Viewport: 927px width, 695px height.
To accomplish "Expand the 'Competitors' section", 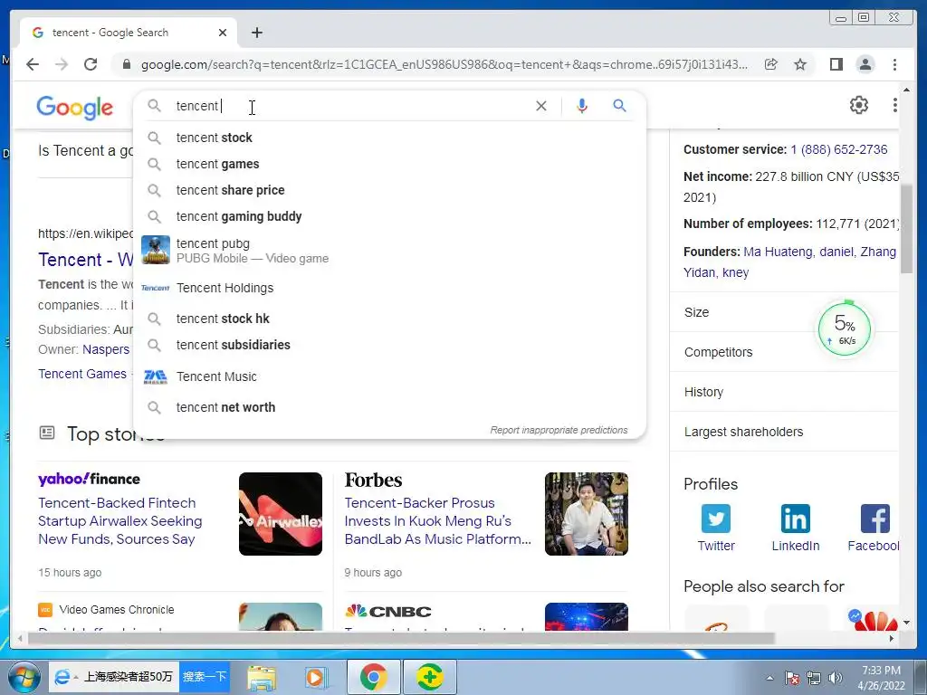I will [x=784, y=352].
